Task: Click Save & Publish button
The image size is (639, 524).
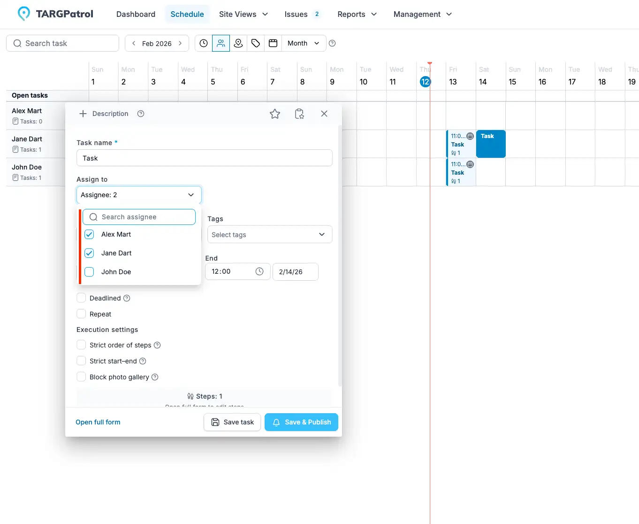Action: point(301,422)
